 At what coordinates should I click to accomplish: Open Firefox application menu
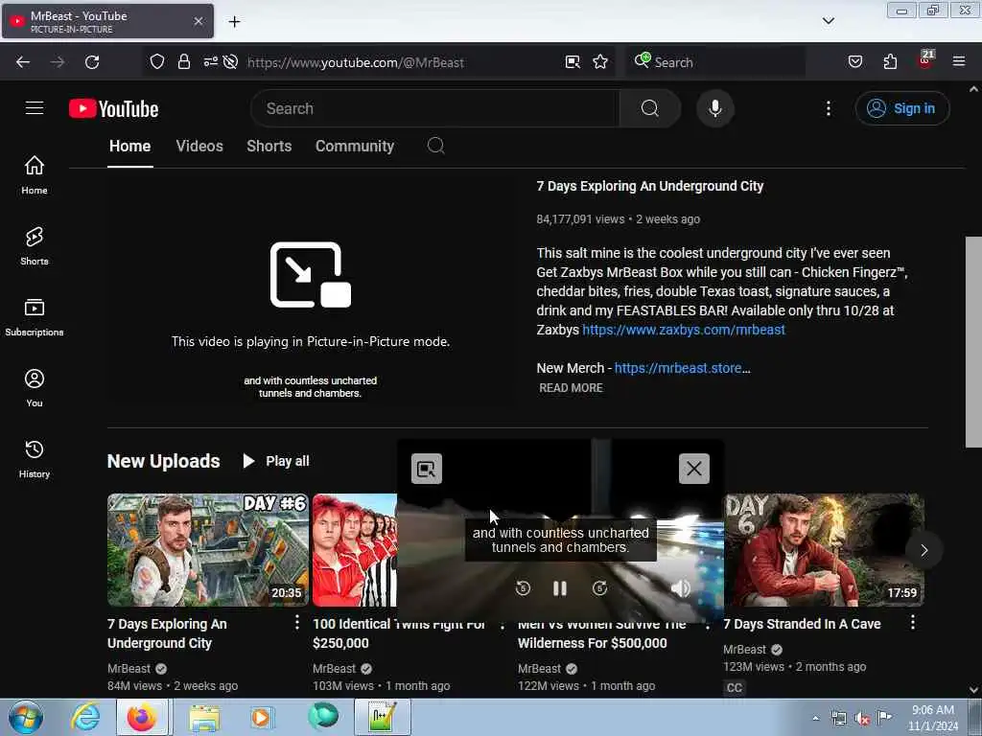pos(959,62)
